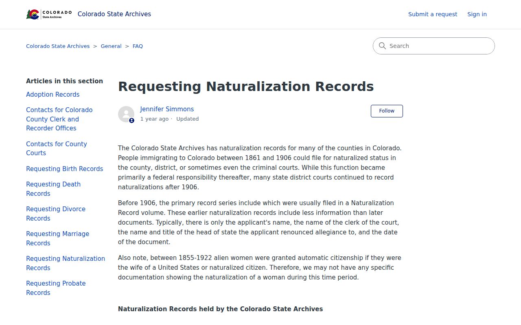Open the FAQ breadcrumb link
This screenshot has width=521, height=325.
(138, 46)
